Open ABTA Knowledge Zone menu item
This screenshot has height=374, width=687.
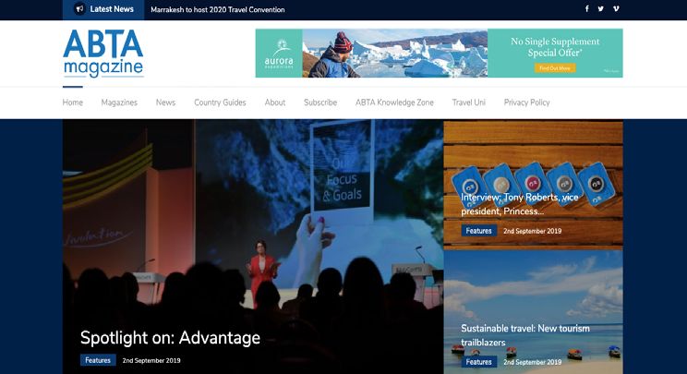tap(394, 103)
